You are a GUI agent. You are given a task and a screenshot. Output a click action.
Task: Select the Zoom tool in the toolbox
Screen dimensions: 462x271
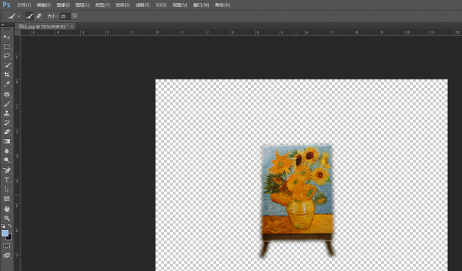(x=7, y=219)
